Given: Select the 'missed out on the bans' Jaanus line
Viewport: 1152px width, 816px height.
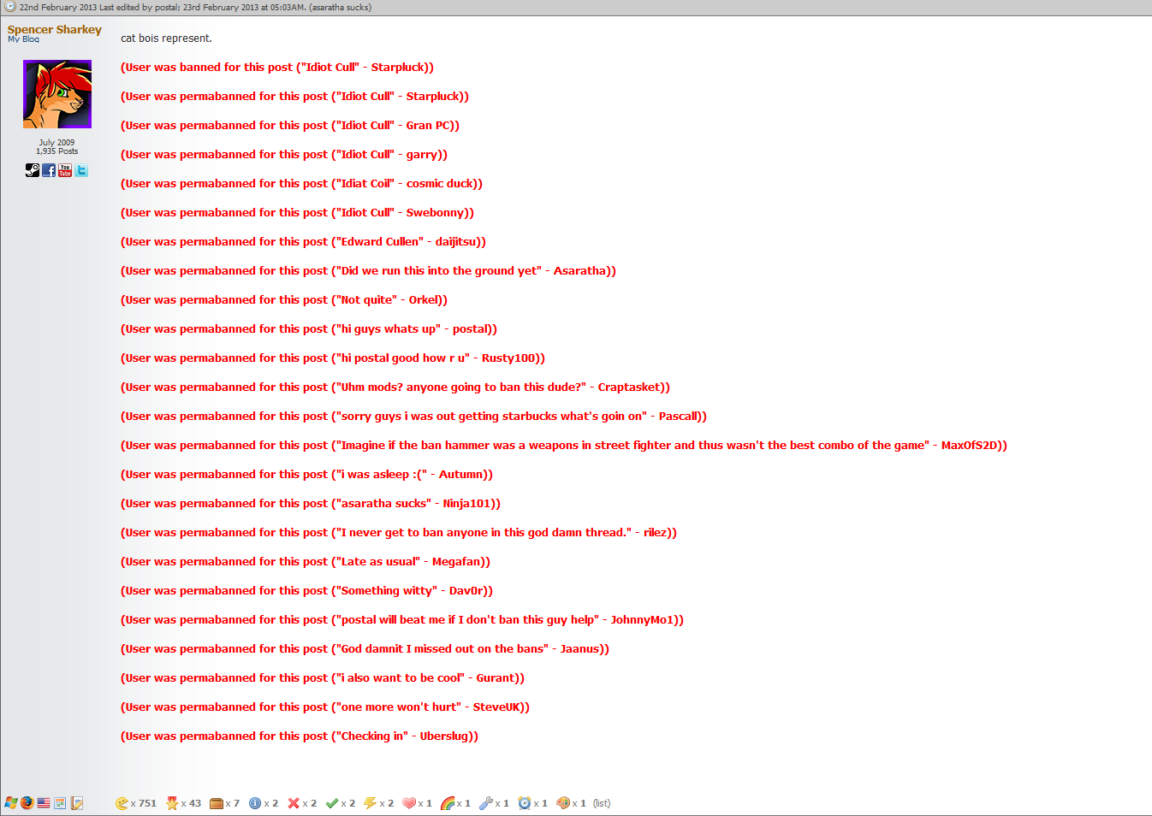Looking at the screenshot, I should click(365, 649).
